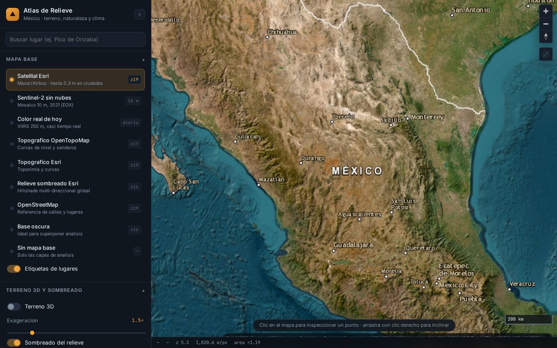Click the Torreón label on the map
The image size is (557, 348).
pyautogui.click(x=343, y=117)
